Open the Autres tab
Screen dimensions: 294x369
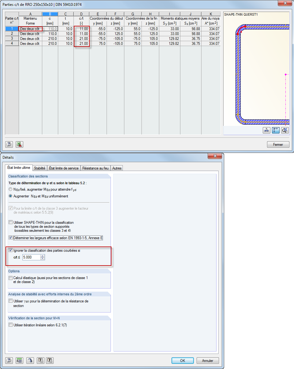[x=117, y=168]
